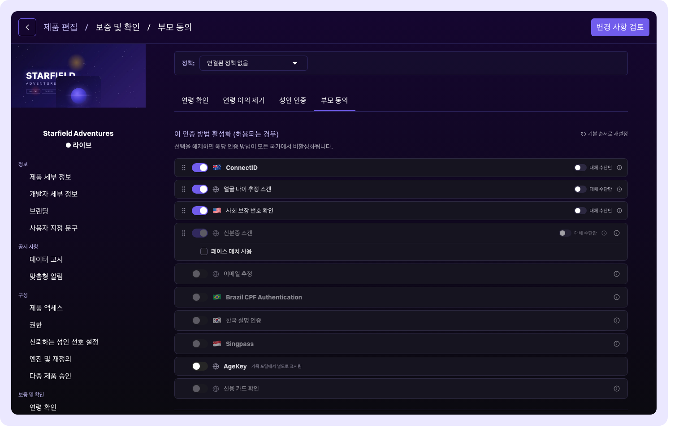679x437 pixels.
Task: Disable the ConnectID toggle
Action: pyautogui.click(x=200, y=168)
